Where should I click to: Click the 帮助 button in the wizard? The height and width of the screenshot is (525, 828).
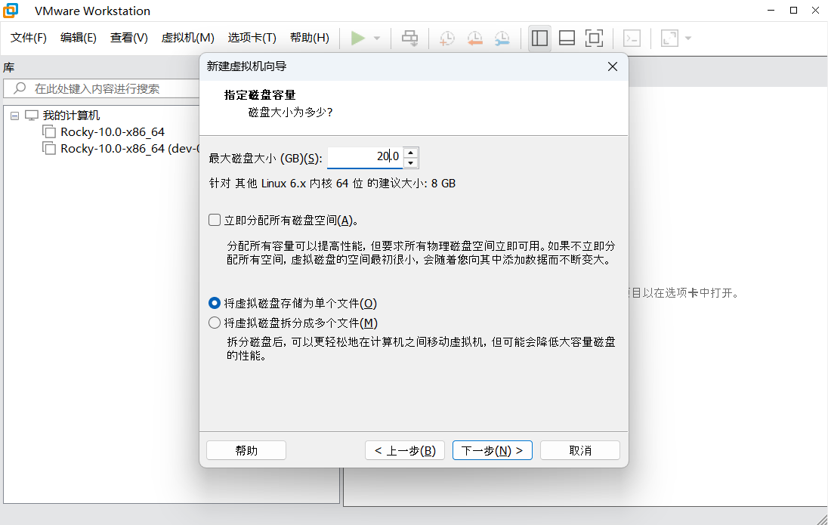[246, 450]
